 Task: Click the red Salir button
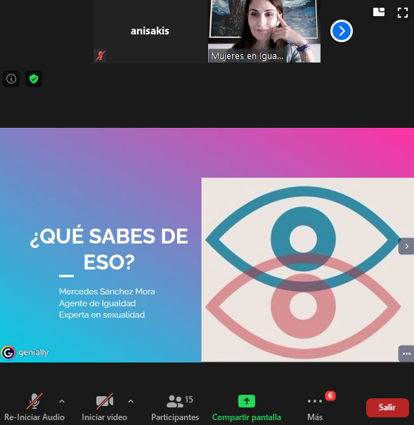(387, 407)
